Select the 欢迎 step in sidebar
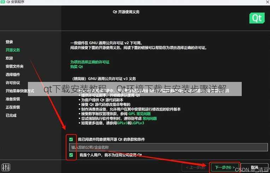270x173 pixels. (9, 58)
